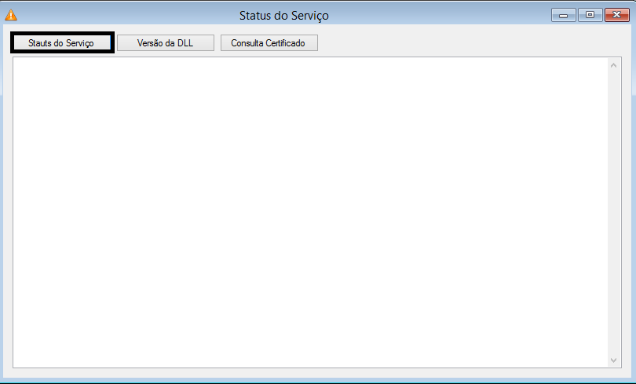Click the "Versão" word on the DLL button
This screenshot has height=384, width=636.
point(151,43)
